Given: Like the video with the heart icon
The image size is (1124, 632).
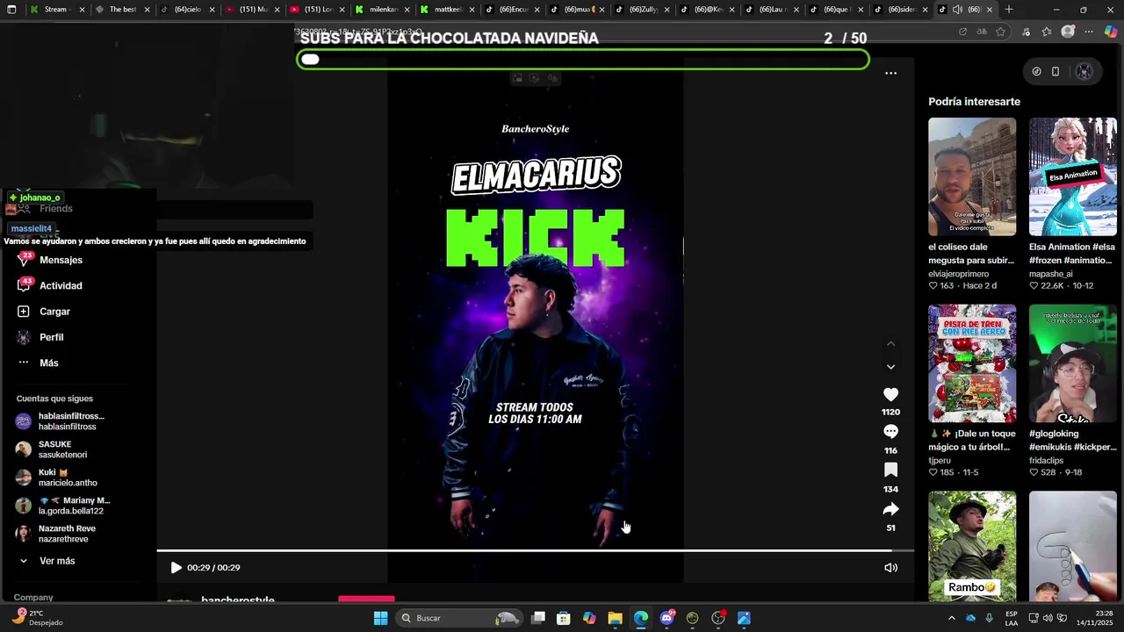Looking at the screenshot, I should pos(890,395).
